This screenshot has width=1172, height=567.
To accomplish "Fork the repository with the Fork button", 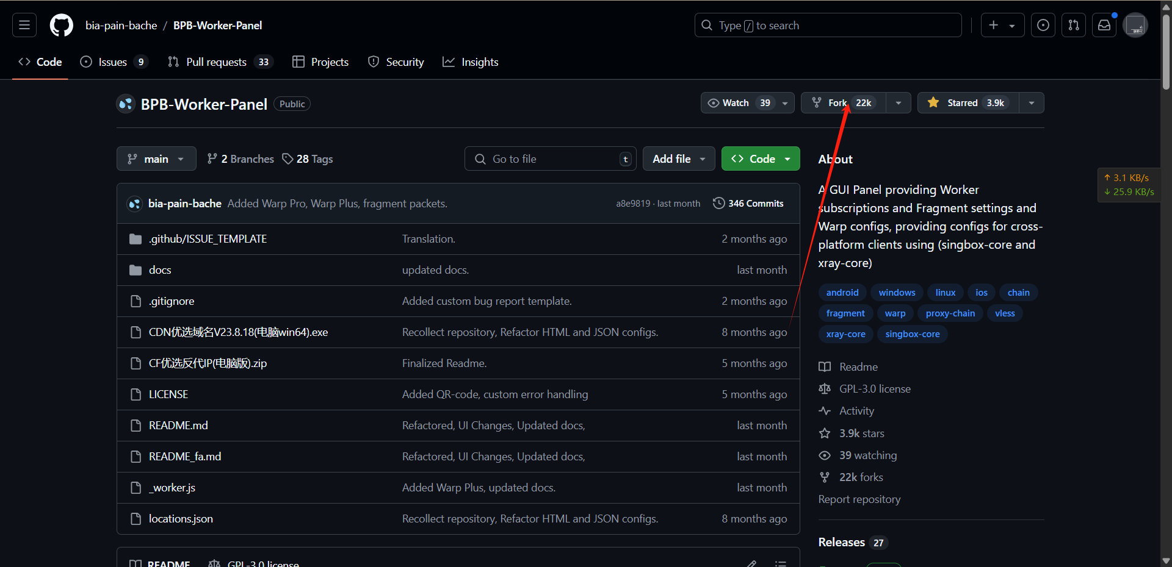I will (x=844, y=102).
